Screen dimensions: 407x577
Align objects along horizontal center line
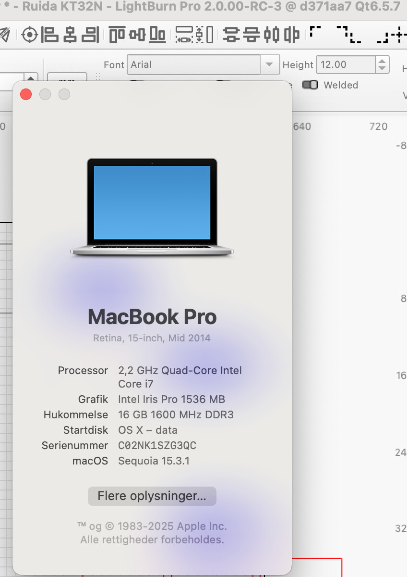pyautogui.click(x=137, y=35)
